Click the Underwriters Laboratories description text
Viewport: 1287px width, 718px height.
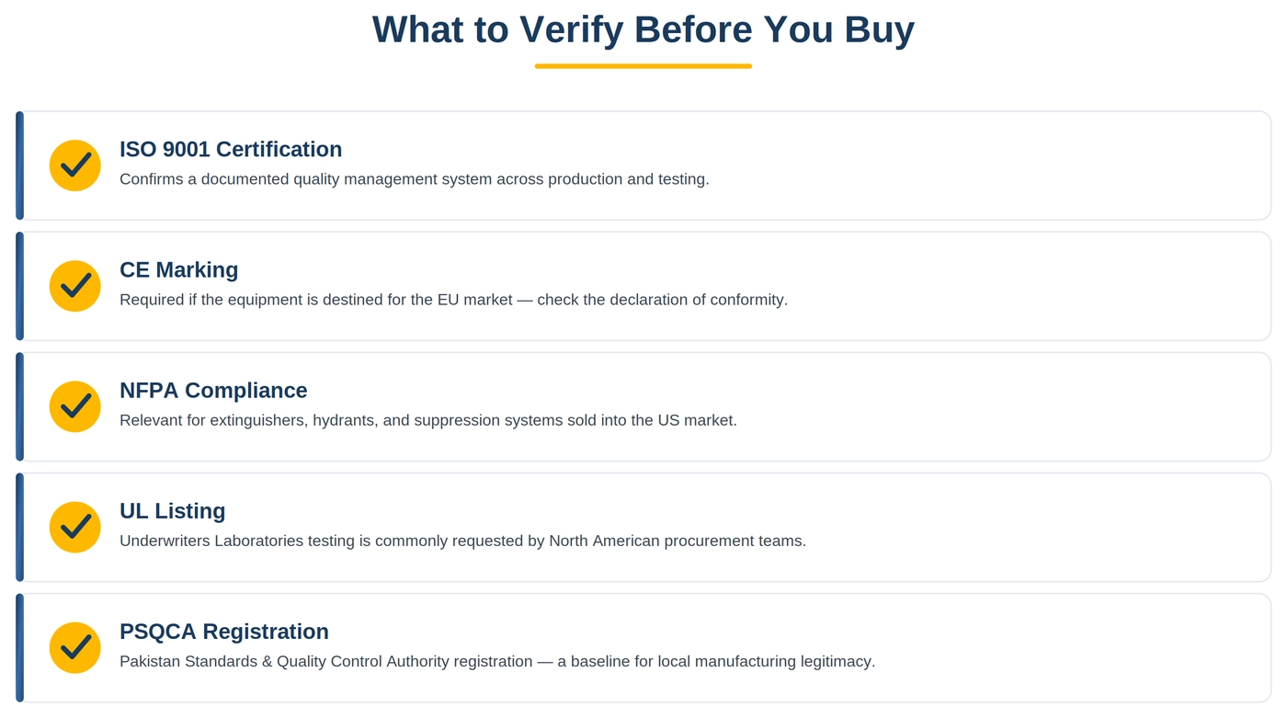coord(463,541)
